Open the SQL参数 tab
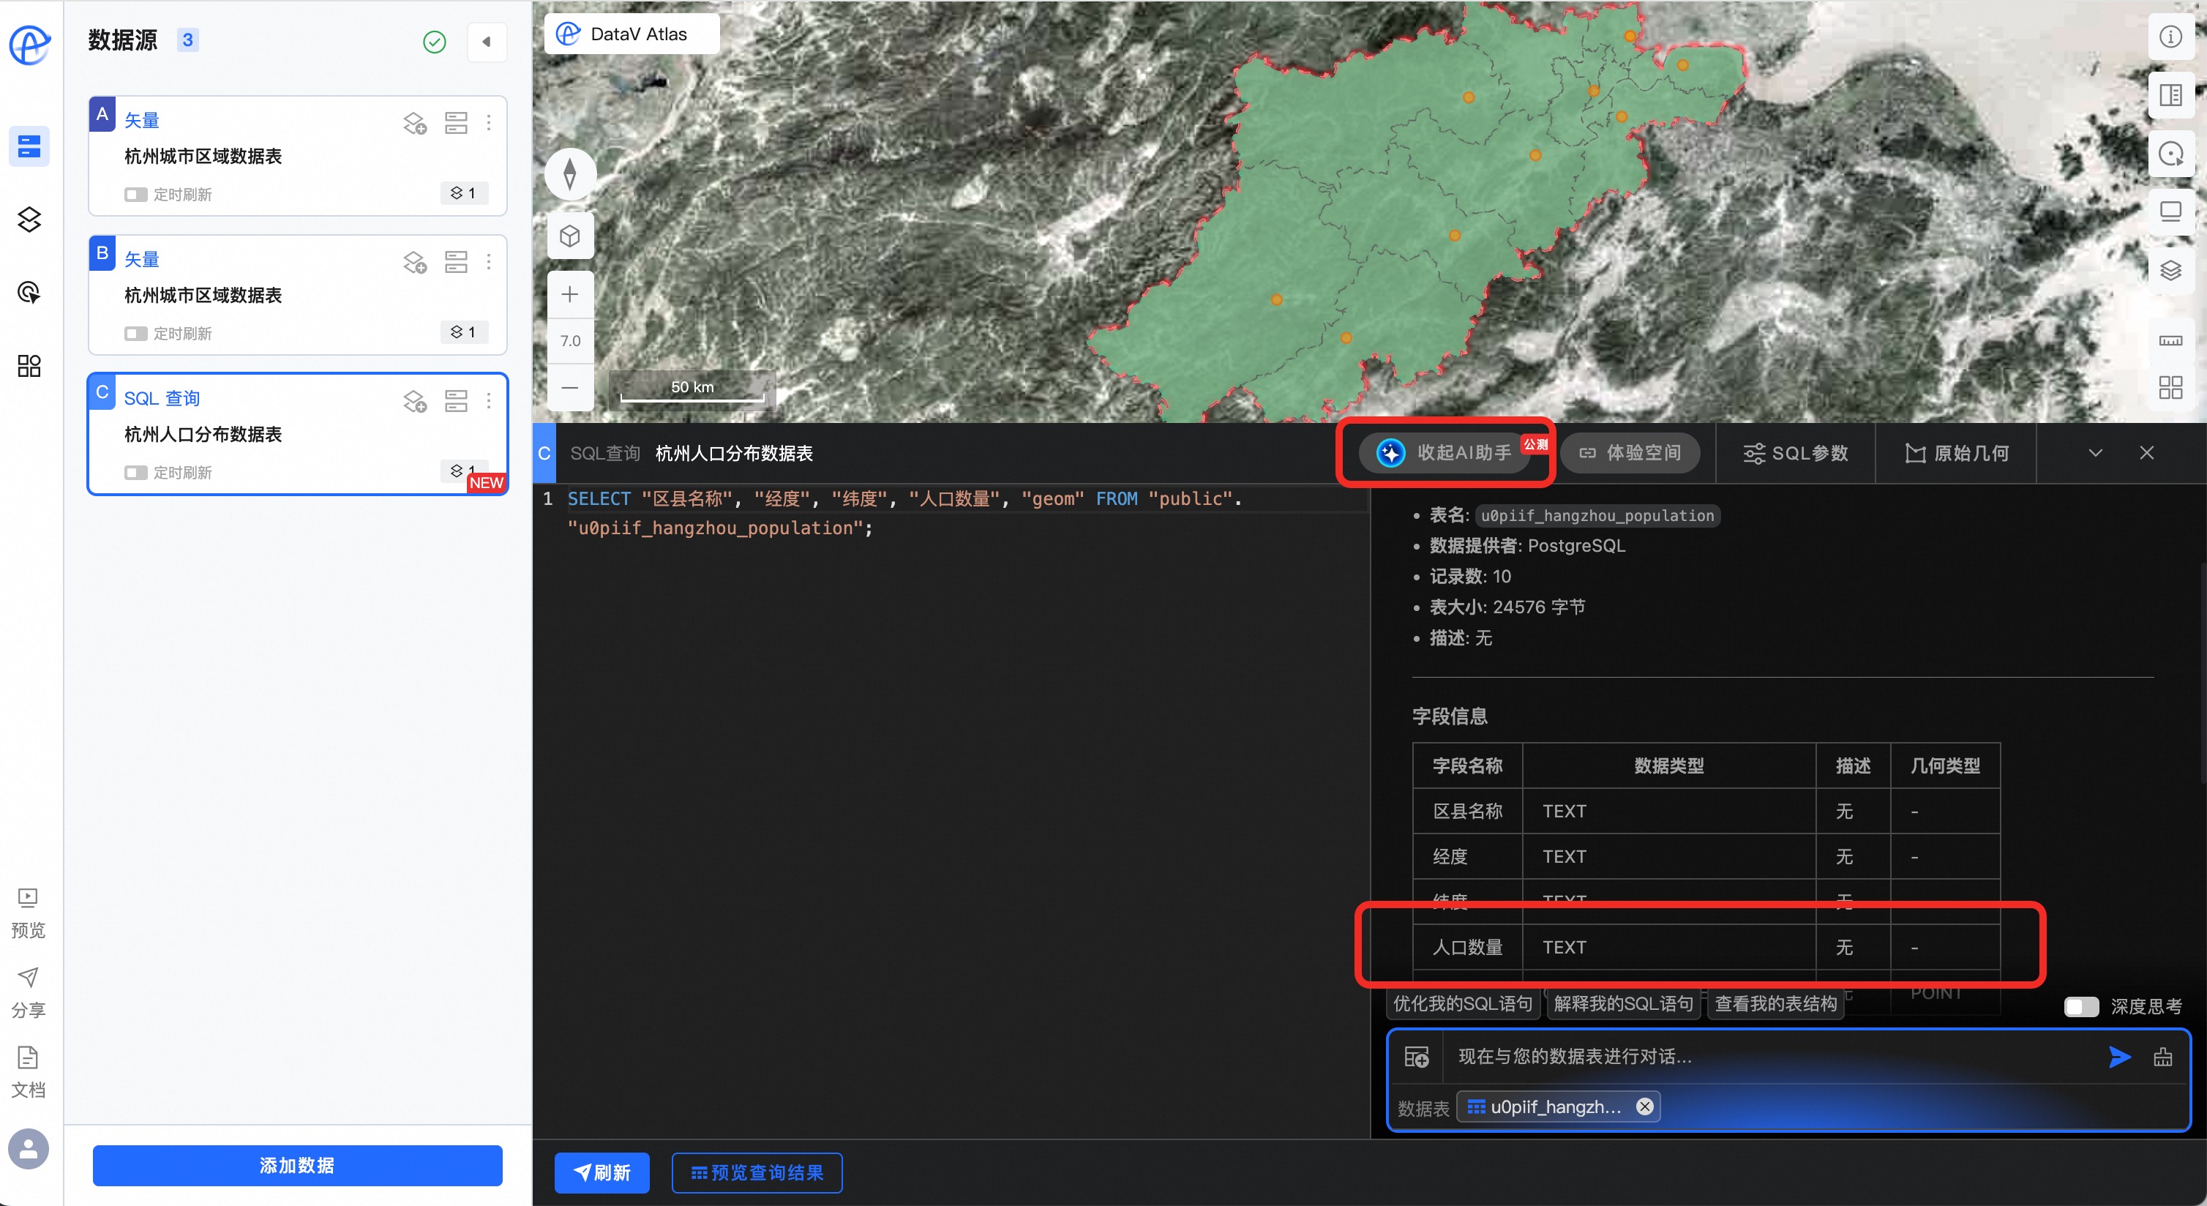 click(1796, 453)
